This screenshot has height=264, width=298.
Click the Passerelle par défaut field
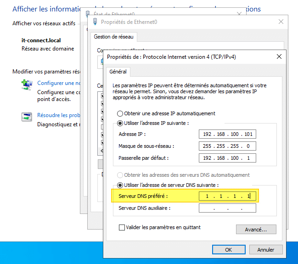227,158
